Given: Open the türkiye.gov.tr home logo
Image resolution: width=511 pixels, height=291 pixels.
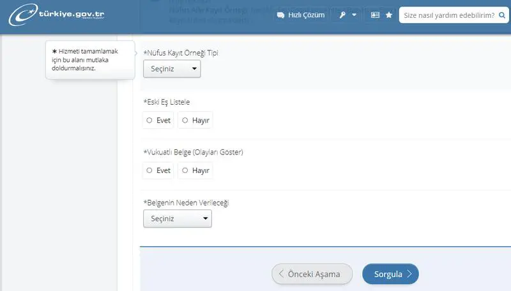Looking at the screenshot, I should point(56,15).
